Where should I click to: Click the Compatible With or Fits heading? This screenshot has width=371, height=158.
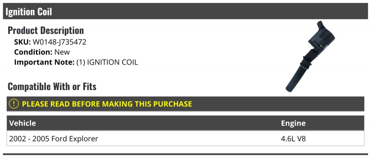pyautogui.click(x=52, y=87)
